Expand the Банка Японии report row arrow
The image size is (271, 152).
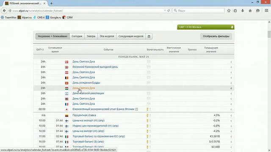point(231,109)
